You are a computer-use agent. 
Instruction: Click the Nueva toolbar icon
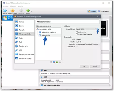tap(5, 11)
